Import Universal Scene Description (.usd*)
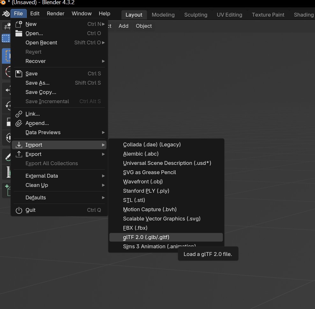 coord(166,163)
